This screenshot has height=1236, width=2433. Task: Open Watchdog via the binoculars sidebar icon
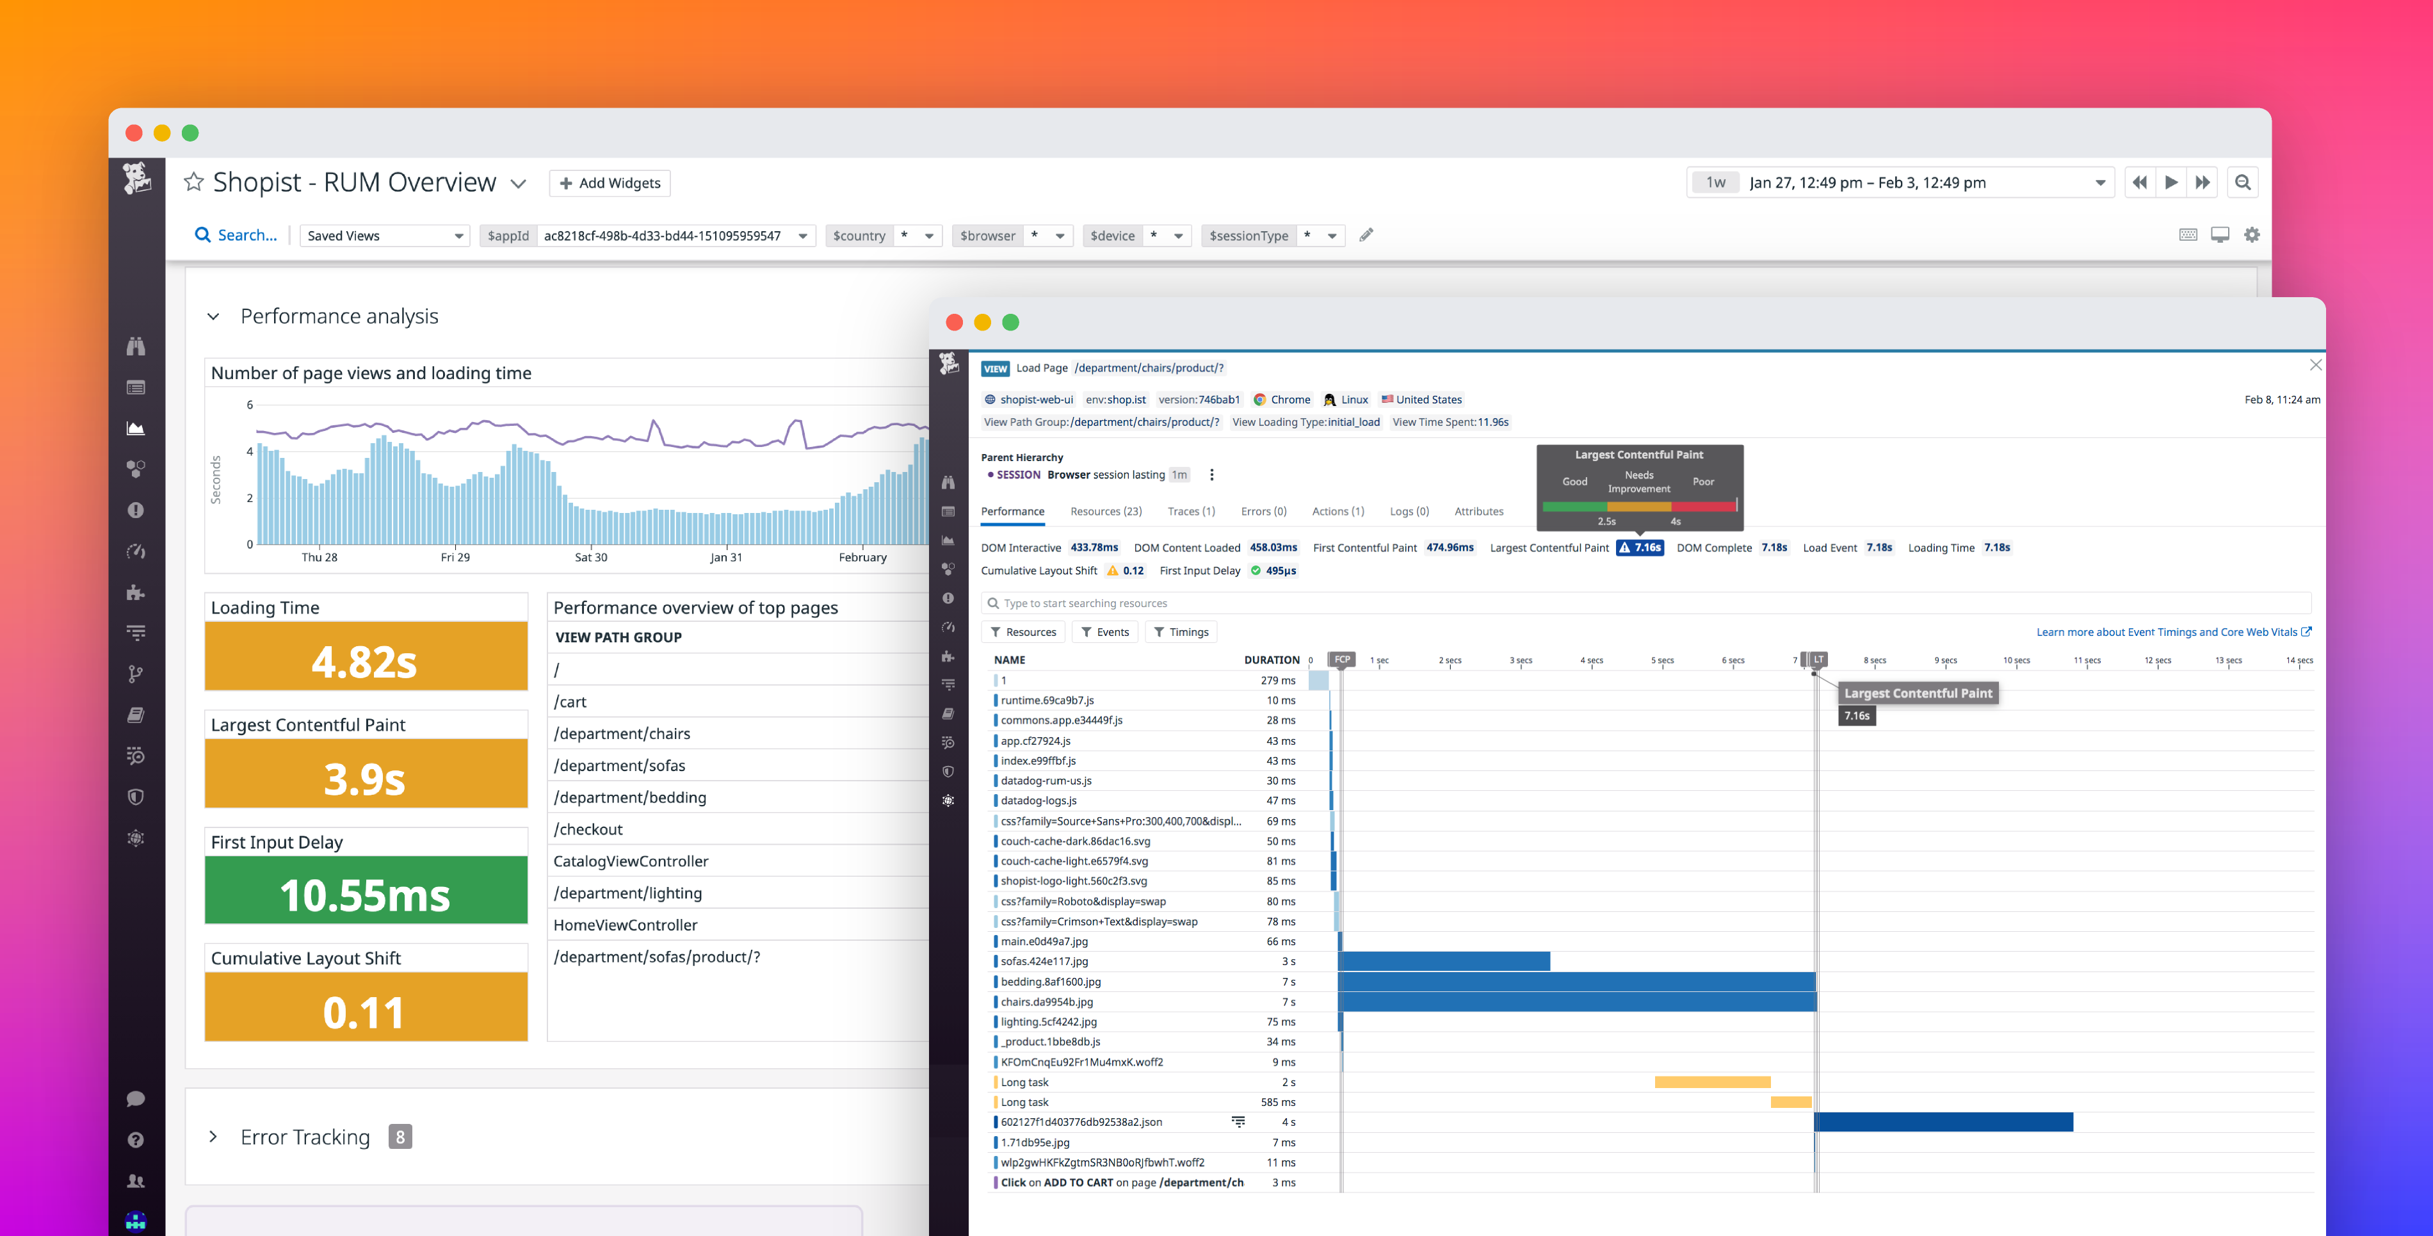(x=137, y=347)
